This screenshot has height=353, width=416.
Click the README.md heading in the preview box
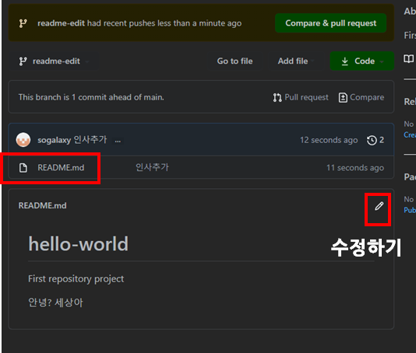point(42,205)
